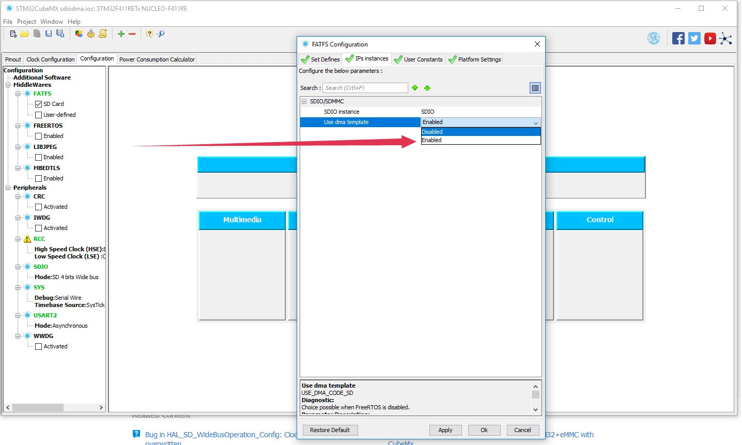Click the FATFS middleware cube icon
Image resolution: width=742 pixels, height=445 pixels.
[27, 94]
